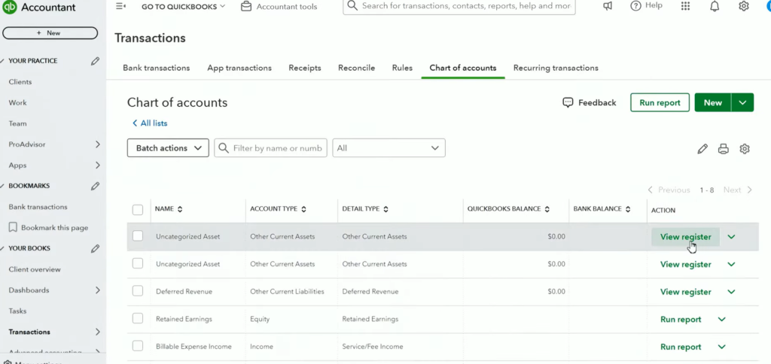Open table settings gear above list
771x364 pixels.
pos(745,149)
